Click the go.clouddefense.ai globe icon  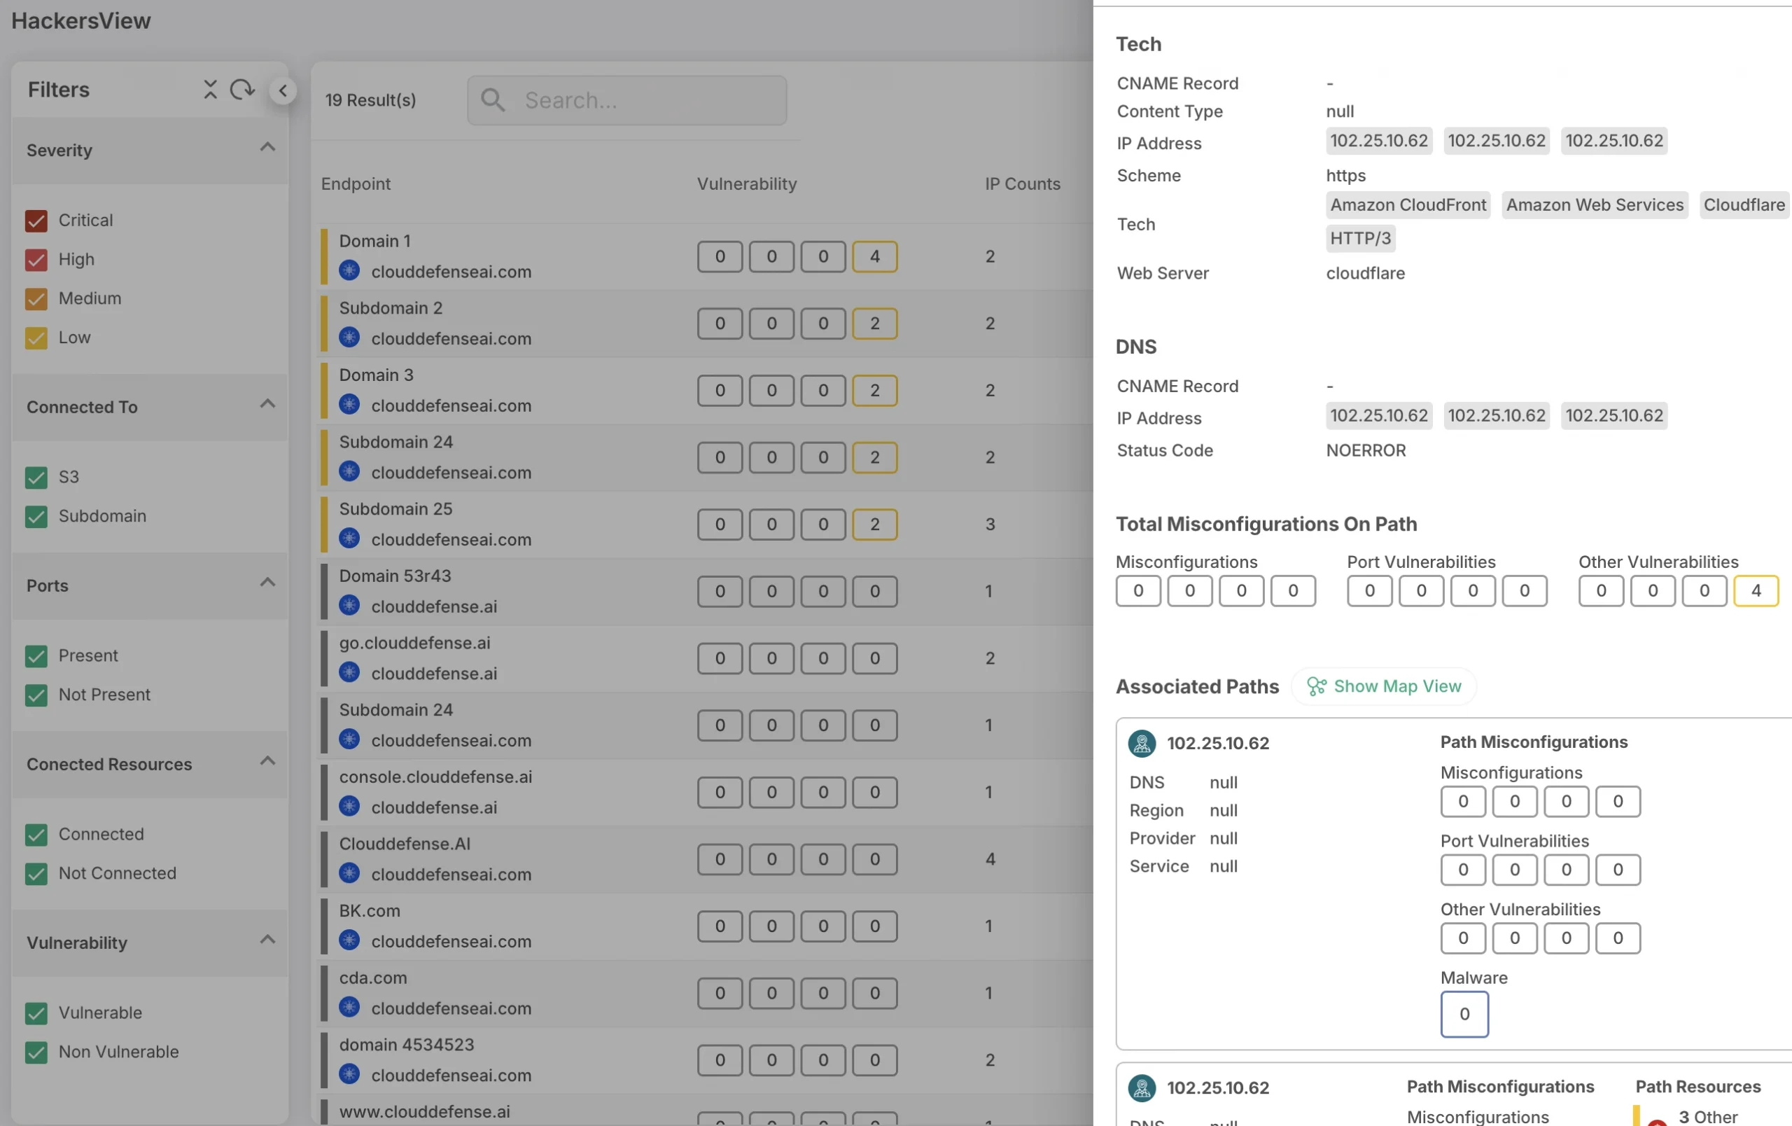pyautogui.click(x=349, y=672)
